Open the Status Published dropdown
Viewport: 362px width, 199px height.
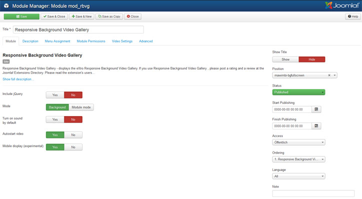pos(298,92)
